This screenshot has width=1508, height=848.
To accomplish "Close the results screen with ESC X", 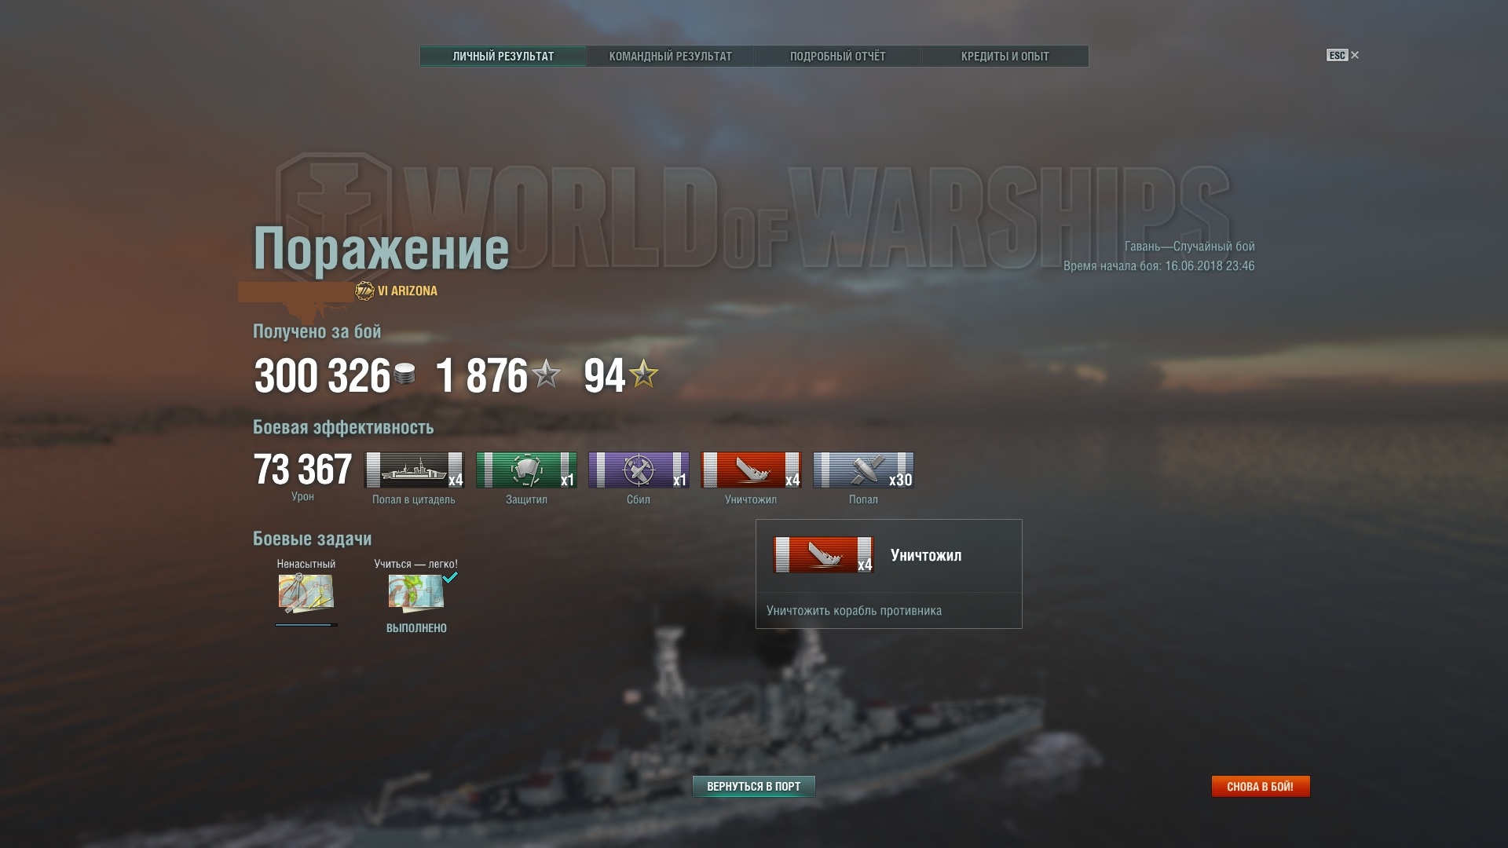I will 1343,55.
